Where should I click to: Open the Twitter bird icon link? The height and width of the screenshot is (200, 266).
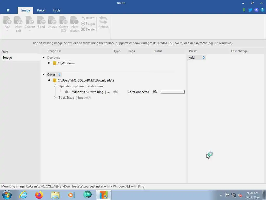[250, 10]
